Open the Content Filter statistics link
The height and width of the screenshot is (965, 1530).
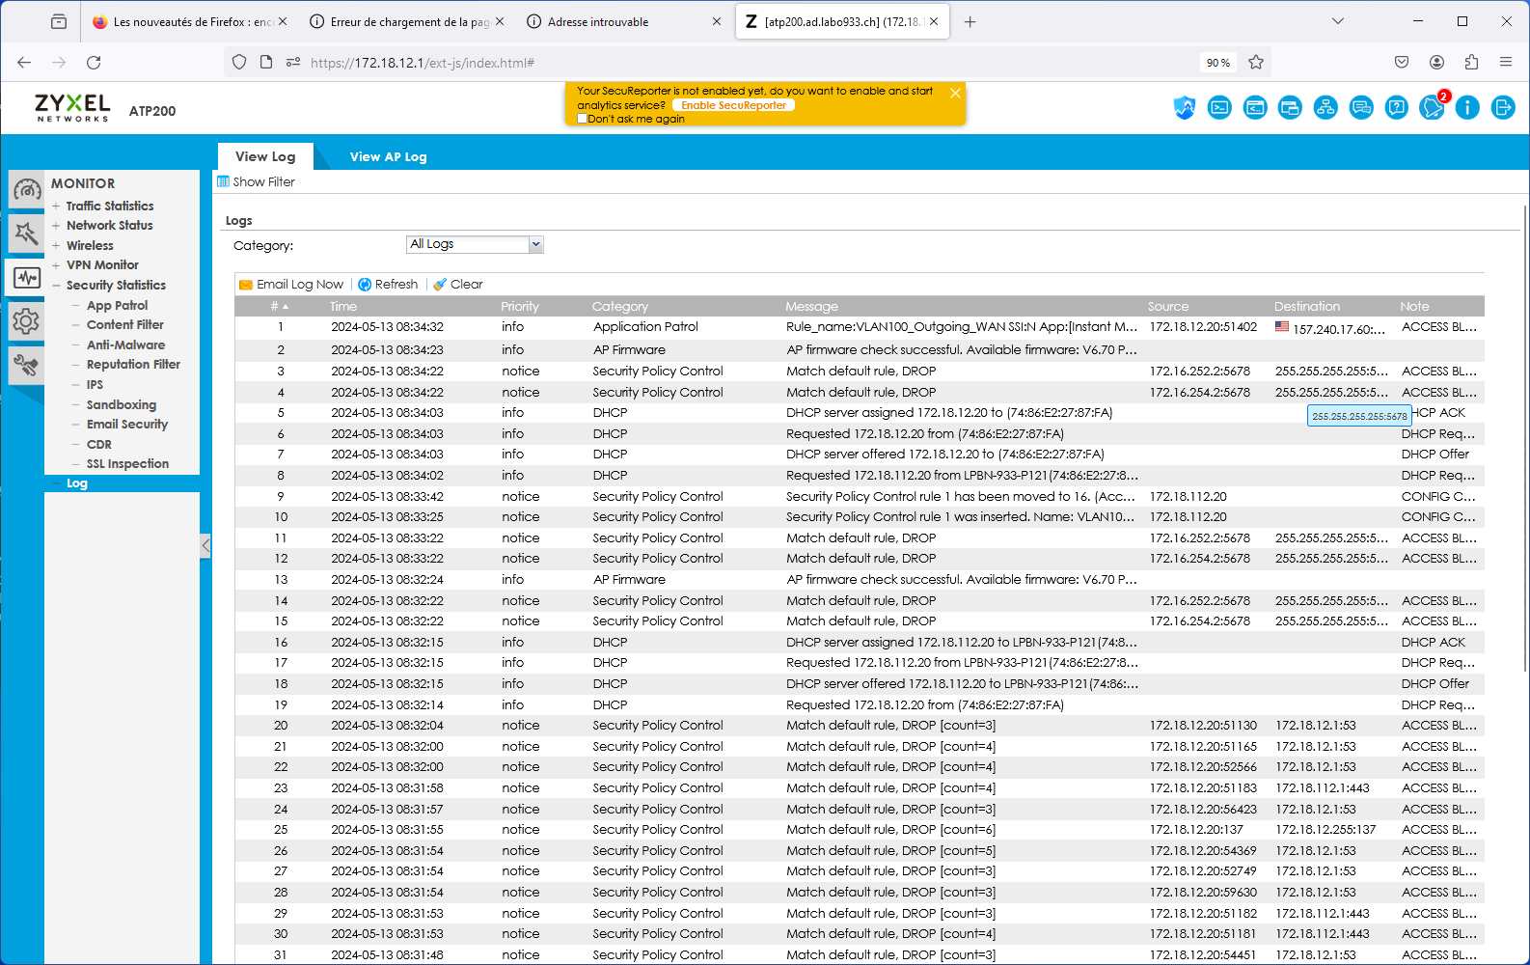coord(124,325)
